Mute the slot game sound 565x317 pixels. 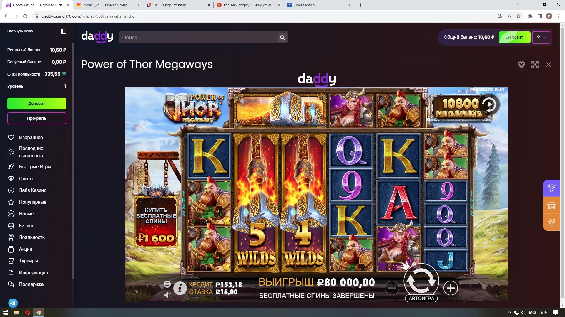coord(167,295)
